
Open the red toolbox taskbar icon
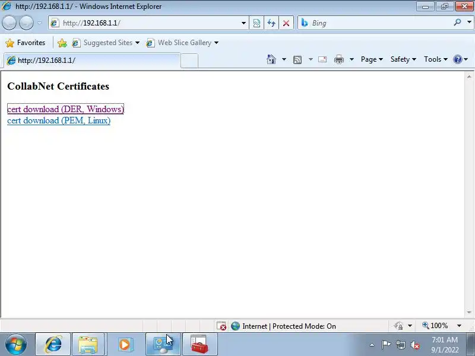(x=200, y=344)
